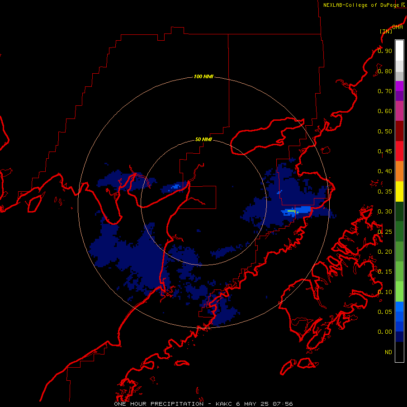Click the 0.35 legend value

pyautogui.click(x=385, y=192)
